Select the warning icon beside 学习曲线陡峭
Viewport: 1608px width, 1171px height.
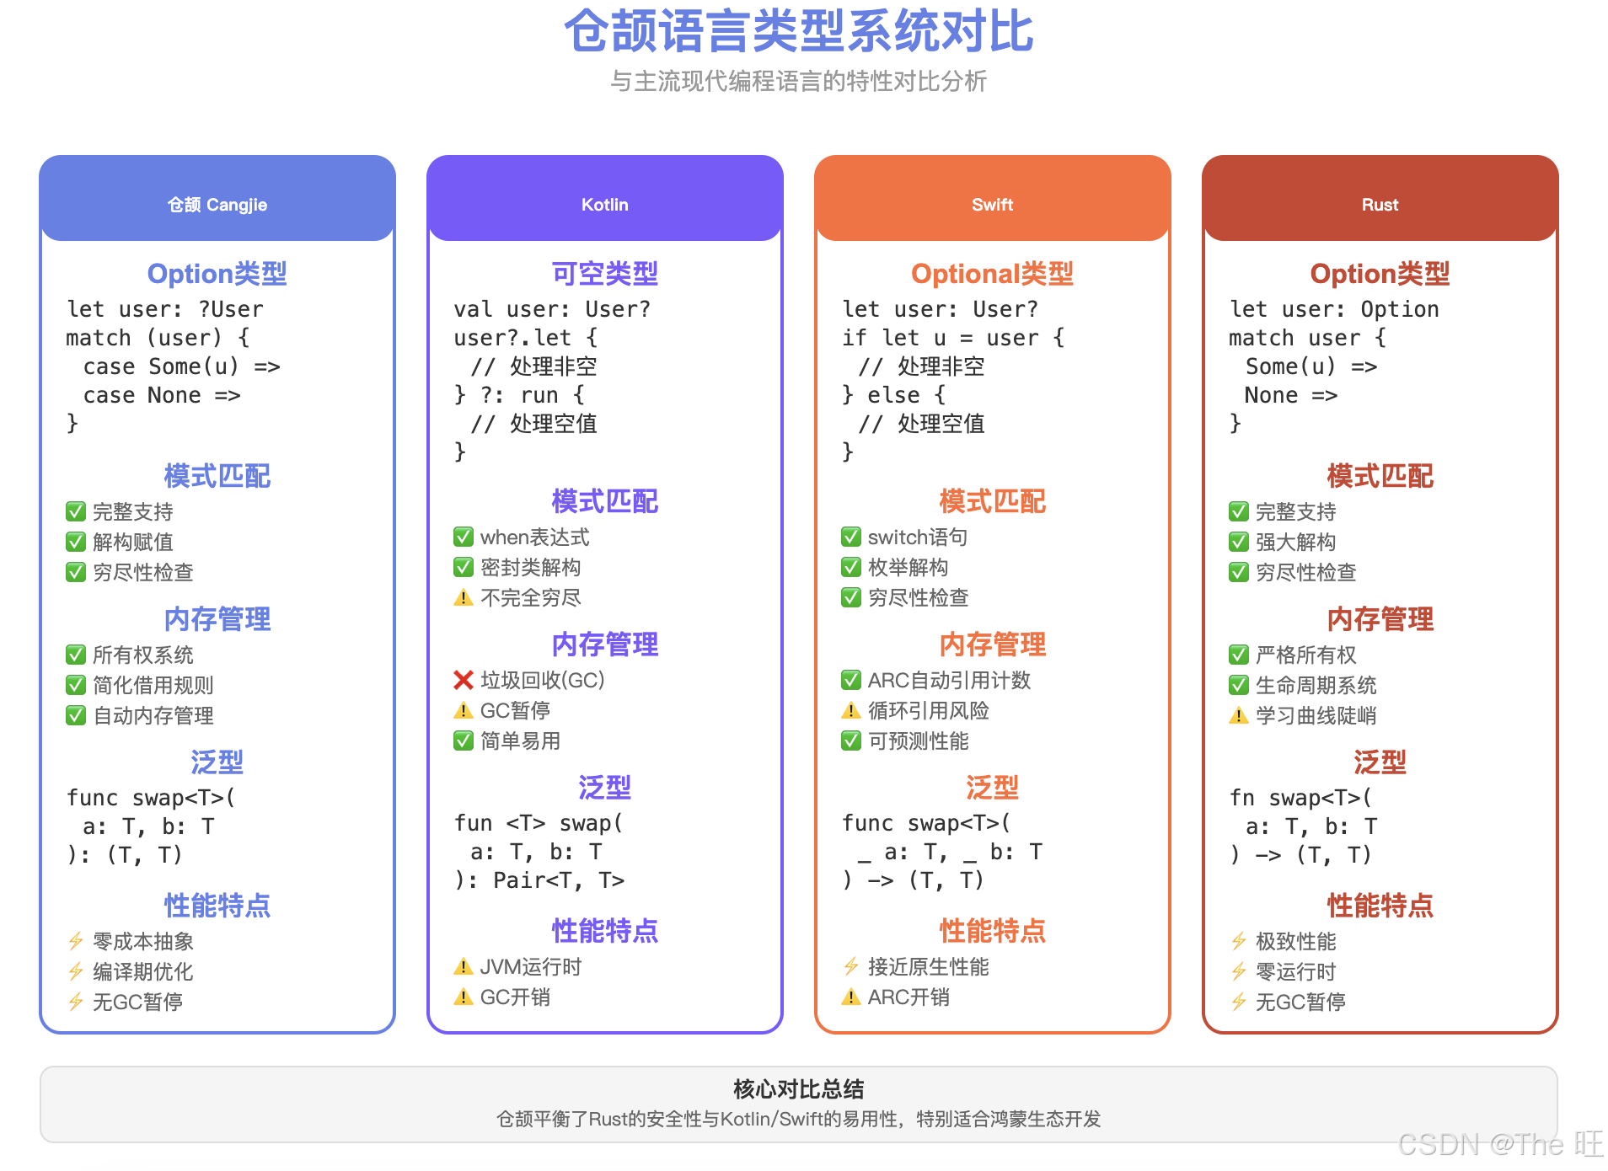pos(1239,715)
